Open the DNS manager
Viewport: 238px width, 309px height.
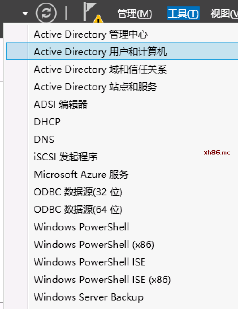(x=44, y=140)
